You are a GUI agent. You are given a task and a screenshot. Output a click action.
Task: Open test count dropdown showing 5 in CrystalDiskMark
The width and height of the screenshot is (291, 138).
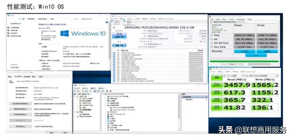click(226, 76)
